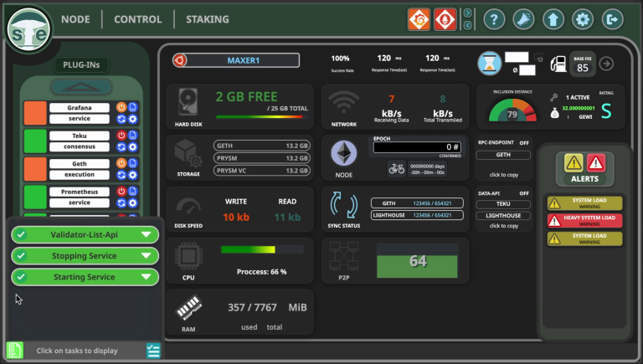Click the Ubuntu OS icon
This screenshot has width=643, height=364.
(x=180, y=60)
